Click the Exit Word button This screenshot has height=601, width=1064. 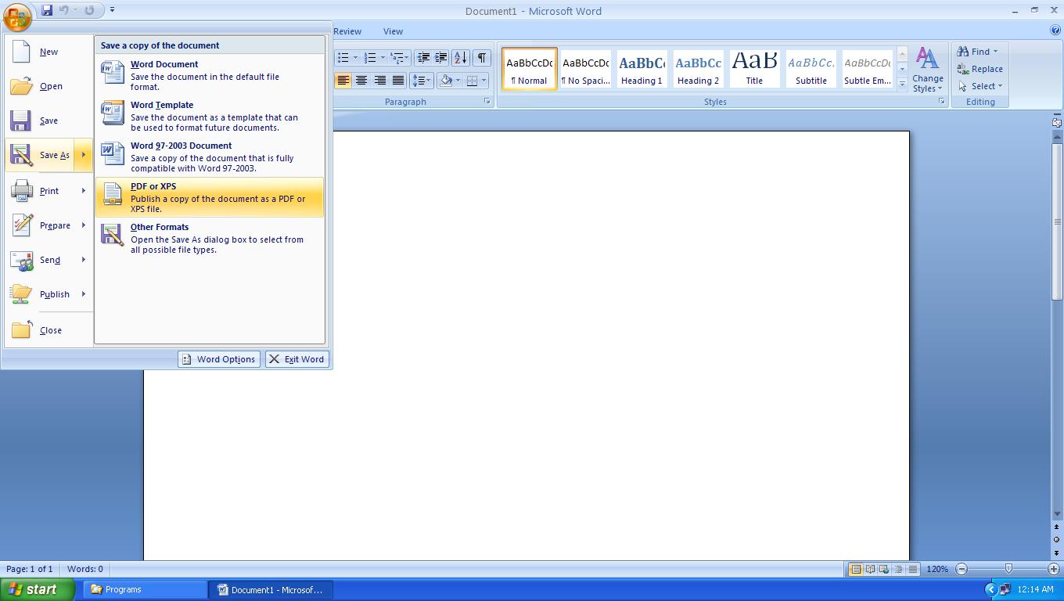[x=297, y=359]
